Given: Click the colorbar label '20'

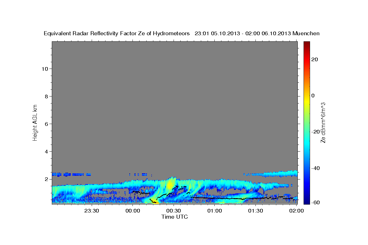Looking at the screenshot, I should [x=314, y=59].
